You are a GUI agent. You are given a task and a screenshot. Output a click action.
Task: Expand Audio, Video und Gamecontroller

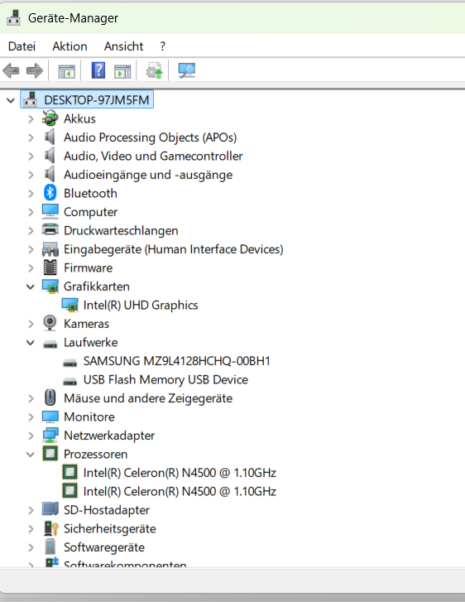pyautogui.click(x=31, y=157)
